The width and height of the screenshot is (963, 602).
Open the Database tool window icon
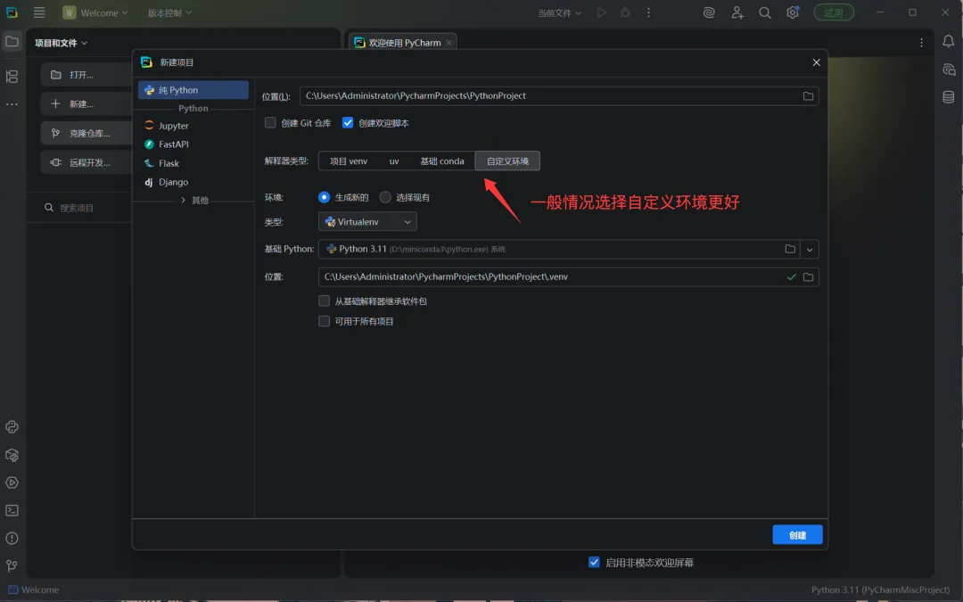click(x=948, y=97)
